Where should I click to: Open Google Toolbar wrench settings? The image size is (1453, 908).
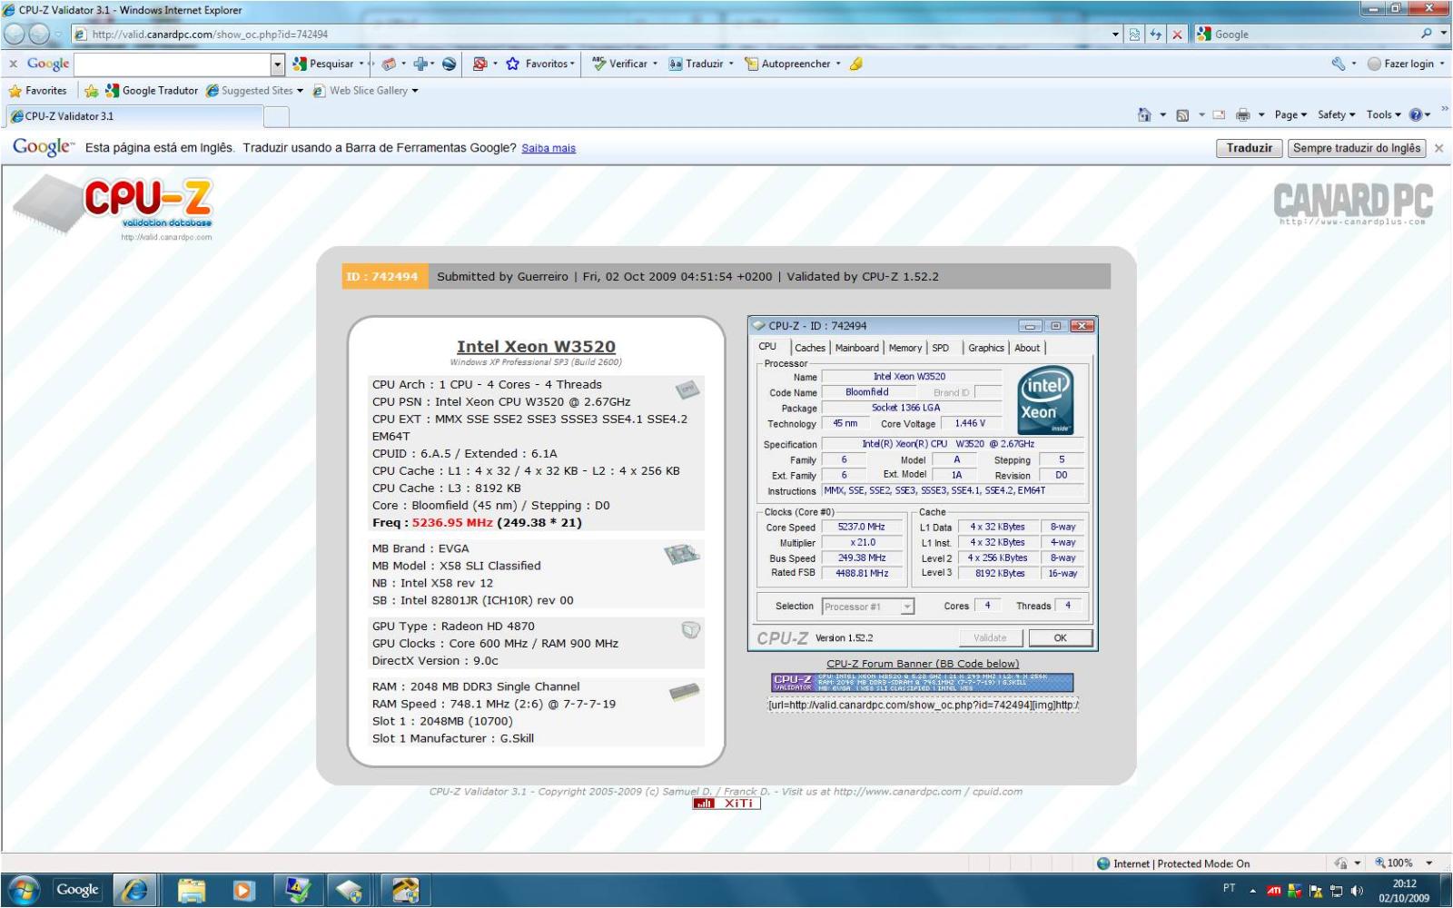coord(1338,64)
